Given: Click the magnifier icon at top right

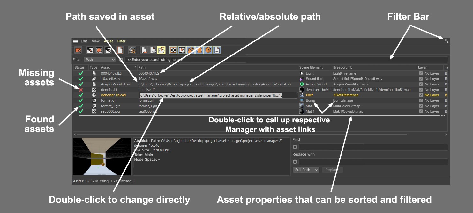Looking at the screenshot, I should click(447, 41).
